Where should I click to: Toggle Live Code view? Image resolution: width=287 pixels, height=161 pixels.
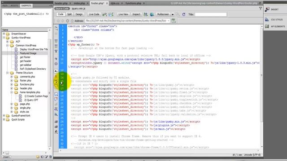[94, 14]
